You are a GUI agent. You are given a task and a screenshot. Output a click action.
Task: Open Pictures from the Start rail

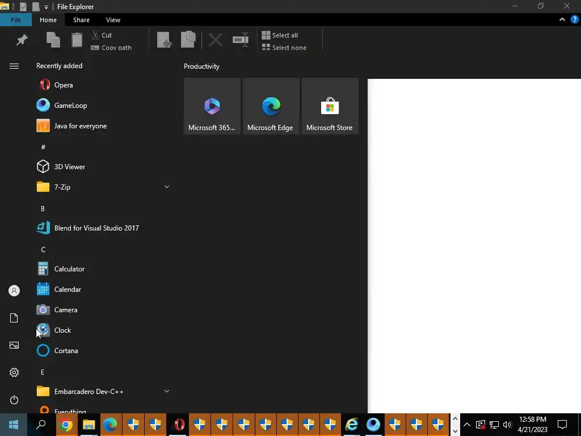(14, 345)
